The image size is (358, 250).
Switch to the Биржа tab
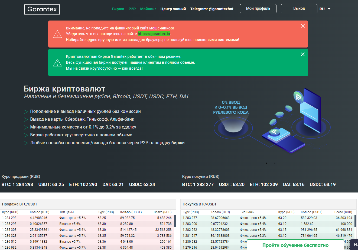(x=118, y=9)
